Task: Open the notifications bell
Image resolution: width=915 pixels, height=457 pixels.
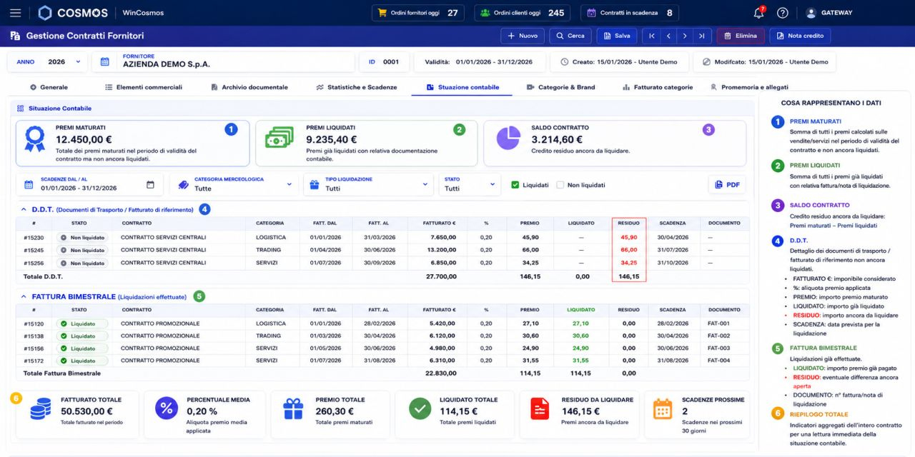Action: 759,13
